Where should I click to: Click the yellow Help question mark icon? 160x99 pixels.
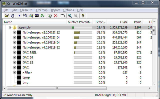tap(83, 15)
